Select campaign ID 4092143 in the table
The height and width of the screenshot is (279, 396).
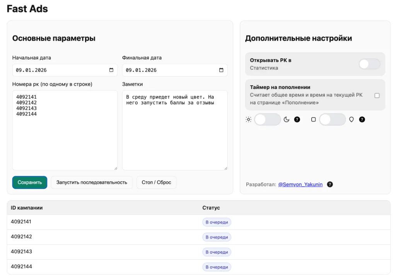pyautogui.click(x=21, y=252)
